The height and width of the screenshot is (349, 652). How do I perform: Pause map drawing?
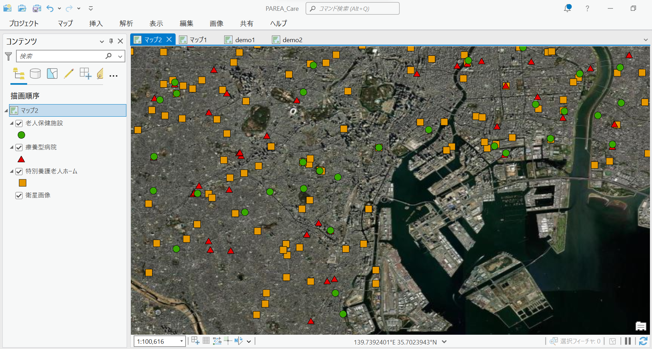tap(628, 341)
